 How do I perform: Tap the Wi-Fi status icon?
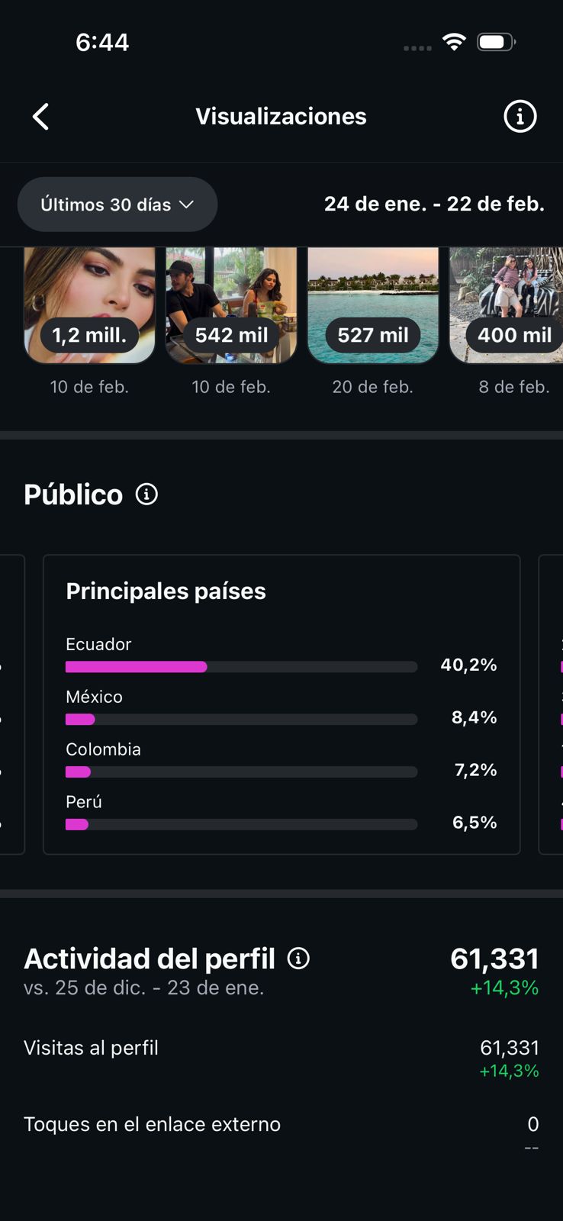click(x=454, y=42)
